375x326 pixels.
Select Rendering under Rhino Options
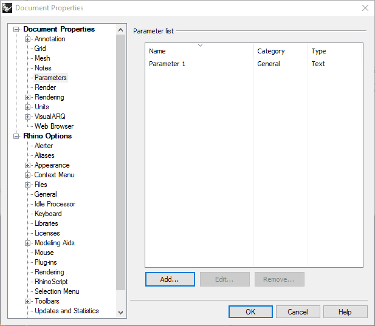[49, 272]
